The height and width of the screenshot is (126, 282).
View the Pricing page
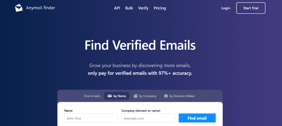160,8
